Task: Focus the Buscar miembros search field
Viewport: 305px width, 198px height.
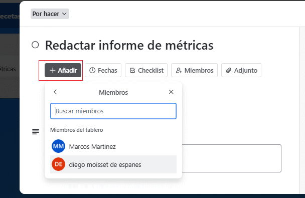Action: 113,111
